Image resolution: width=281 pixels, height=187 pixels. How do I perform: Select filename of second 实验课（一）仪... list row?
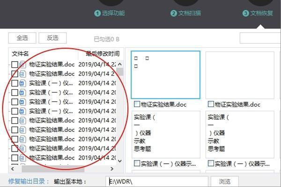click(51, 93)
